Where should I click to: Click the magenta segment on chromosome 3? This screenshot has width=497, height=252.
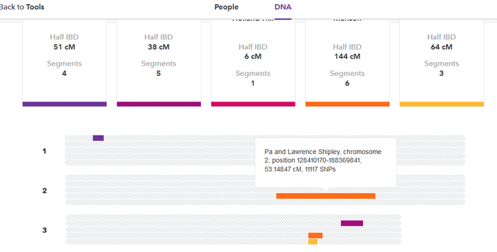(x=352, y=223)
